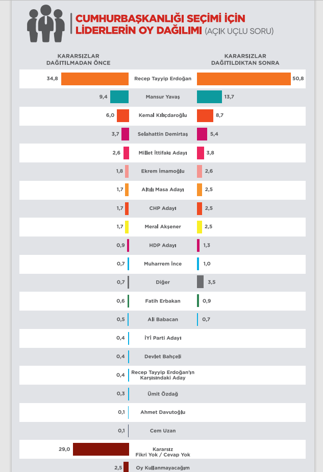Click the red "Liderlerin Oy Dağılımı" title

[139, 30]
